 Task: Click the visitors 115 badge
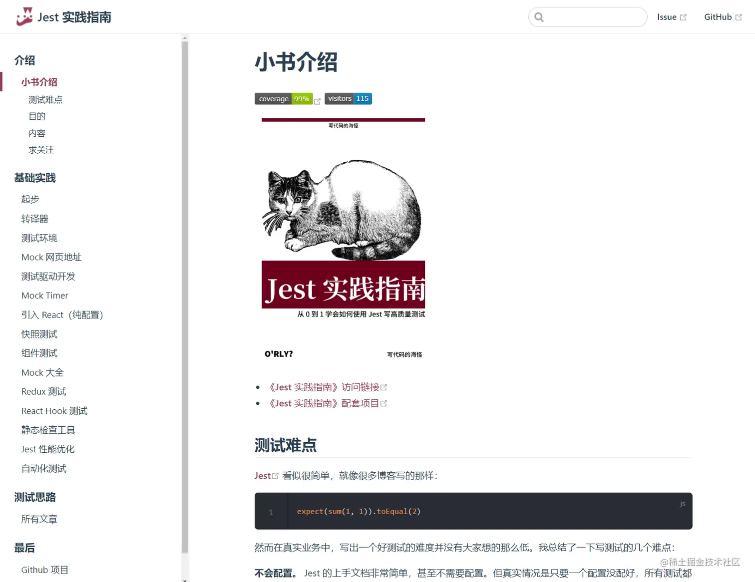click(x=348, y=98)
